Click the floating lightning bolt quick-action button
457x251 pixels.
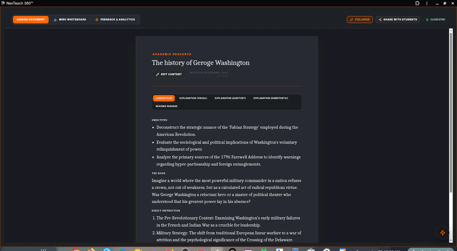(442, 233)
